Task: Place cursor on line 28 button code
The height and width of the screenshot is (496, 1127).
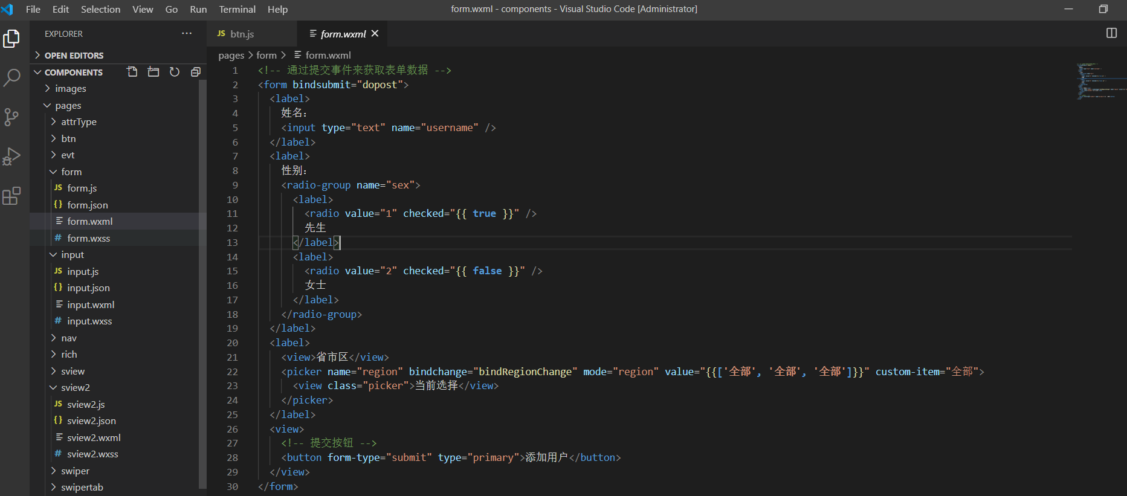Action: click(x=451, y=458)
